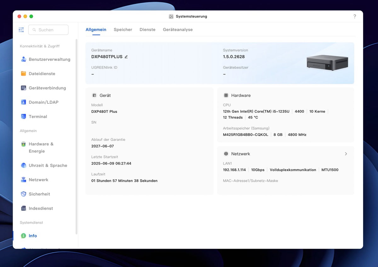Click the Benutzerverwaltung user icon
The image size is (378, 267).
click(23, 59)
